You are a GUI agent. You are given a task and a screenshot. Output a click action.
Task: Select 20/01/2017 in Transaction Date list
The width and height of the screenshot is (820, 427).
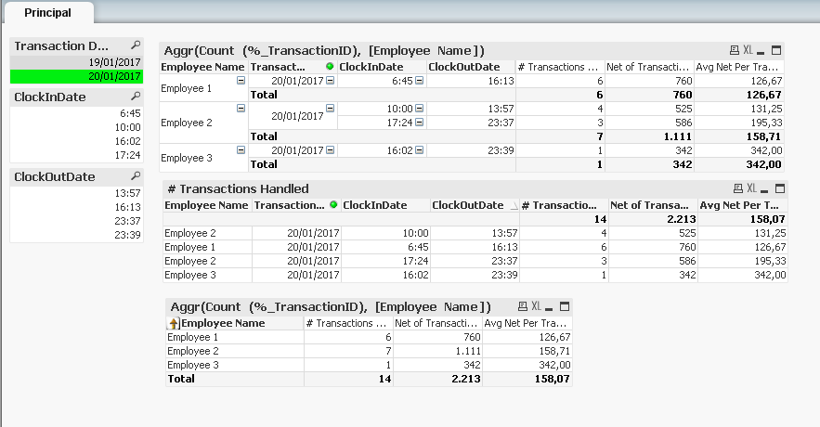click(x=76, y=76)
